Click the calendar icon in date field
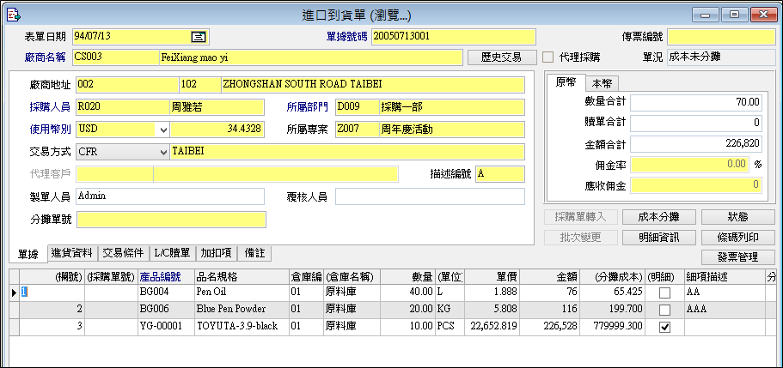 (198, 37)
